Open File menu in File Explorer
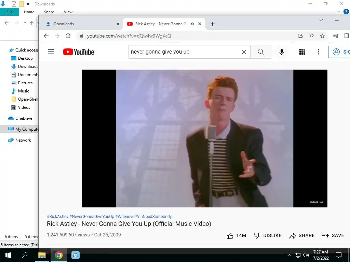 pos(9,12)
